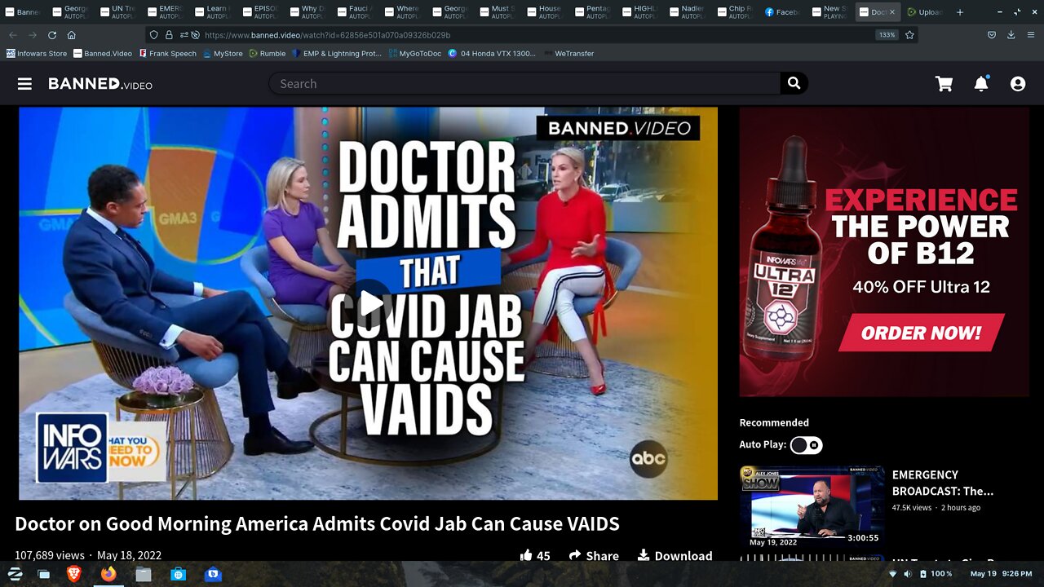Viewport: 1044px width, 587px height.
Task: Click the Search input field
Action: coord(524,83)
